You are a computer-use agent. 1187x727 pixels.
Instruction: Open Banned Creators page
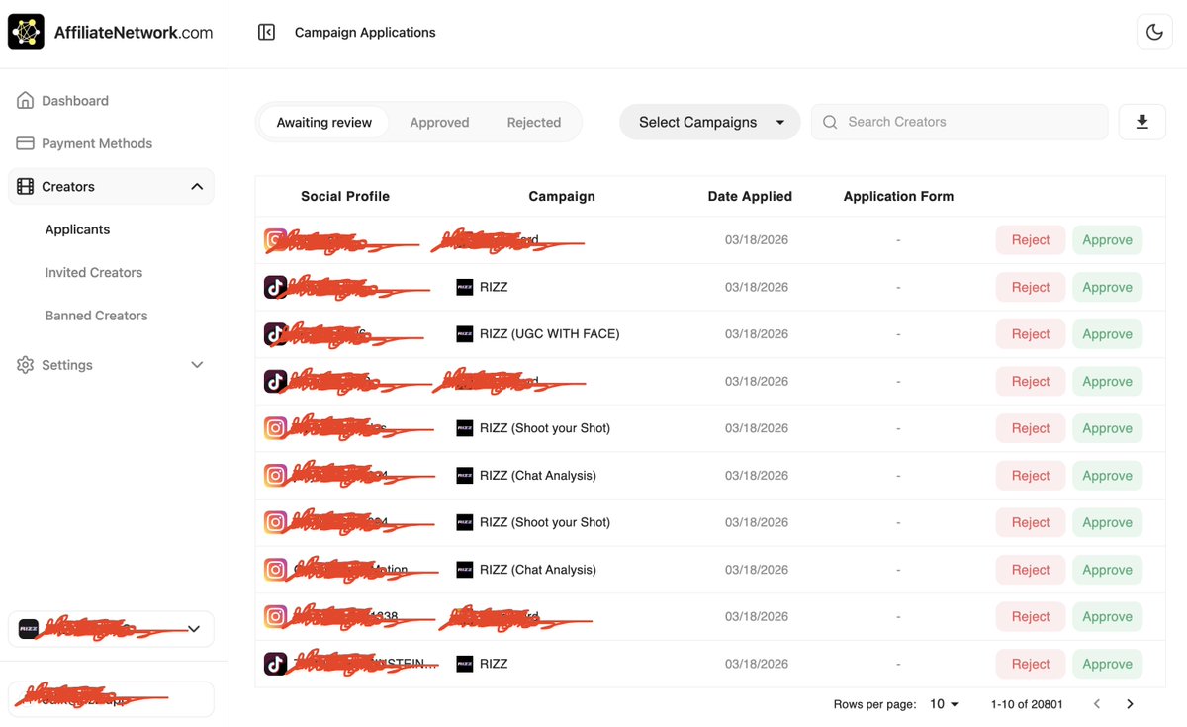96,316
